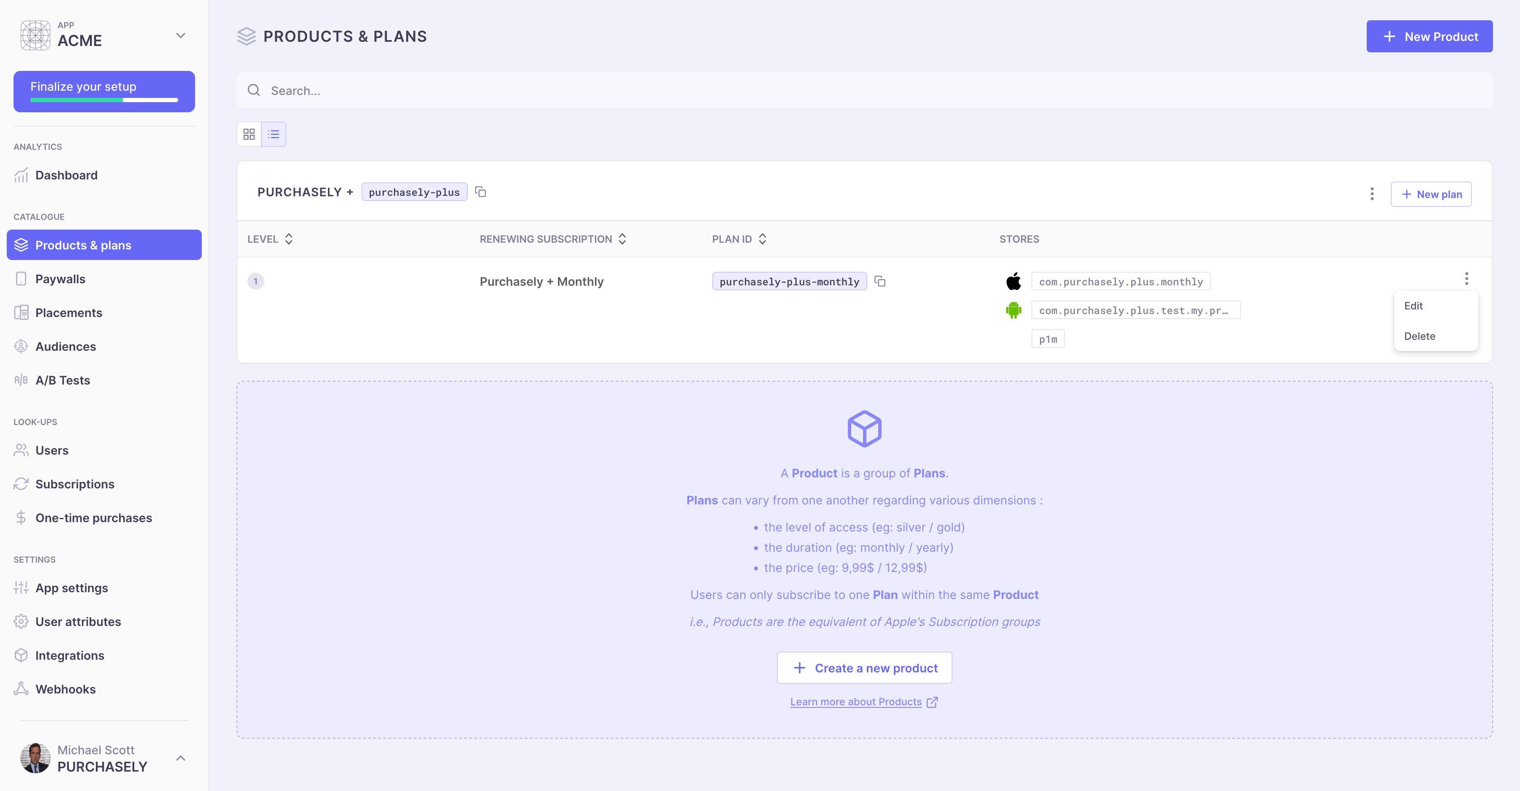Open Webhooks from the sidebar
The height and width of the screenshot is (791, 1520).
[65, 689]
